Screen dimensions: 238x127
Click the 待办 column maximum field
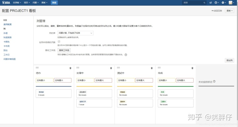point(63,80)
